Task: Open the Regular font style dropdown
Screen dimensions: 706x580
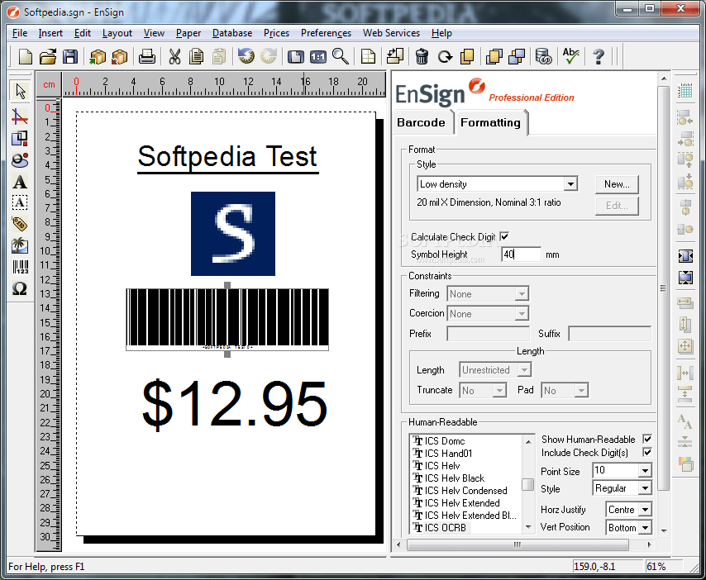Action: coord(645,487)
